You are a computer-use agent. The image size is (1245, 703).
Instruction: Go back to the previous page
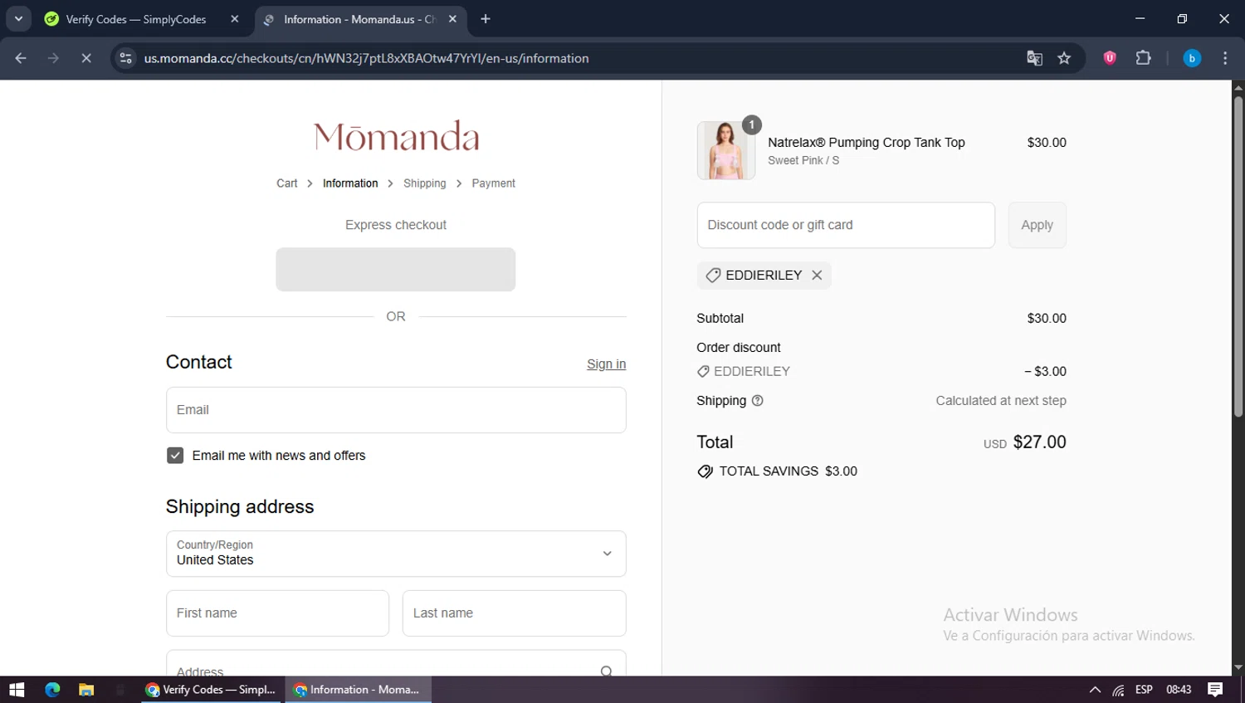click(x=21, y=58)
